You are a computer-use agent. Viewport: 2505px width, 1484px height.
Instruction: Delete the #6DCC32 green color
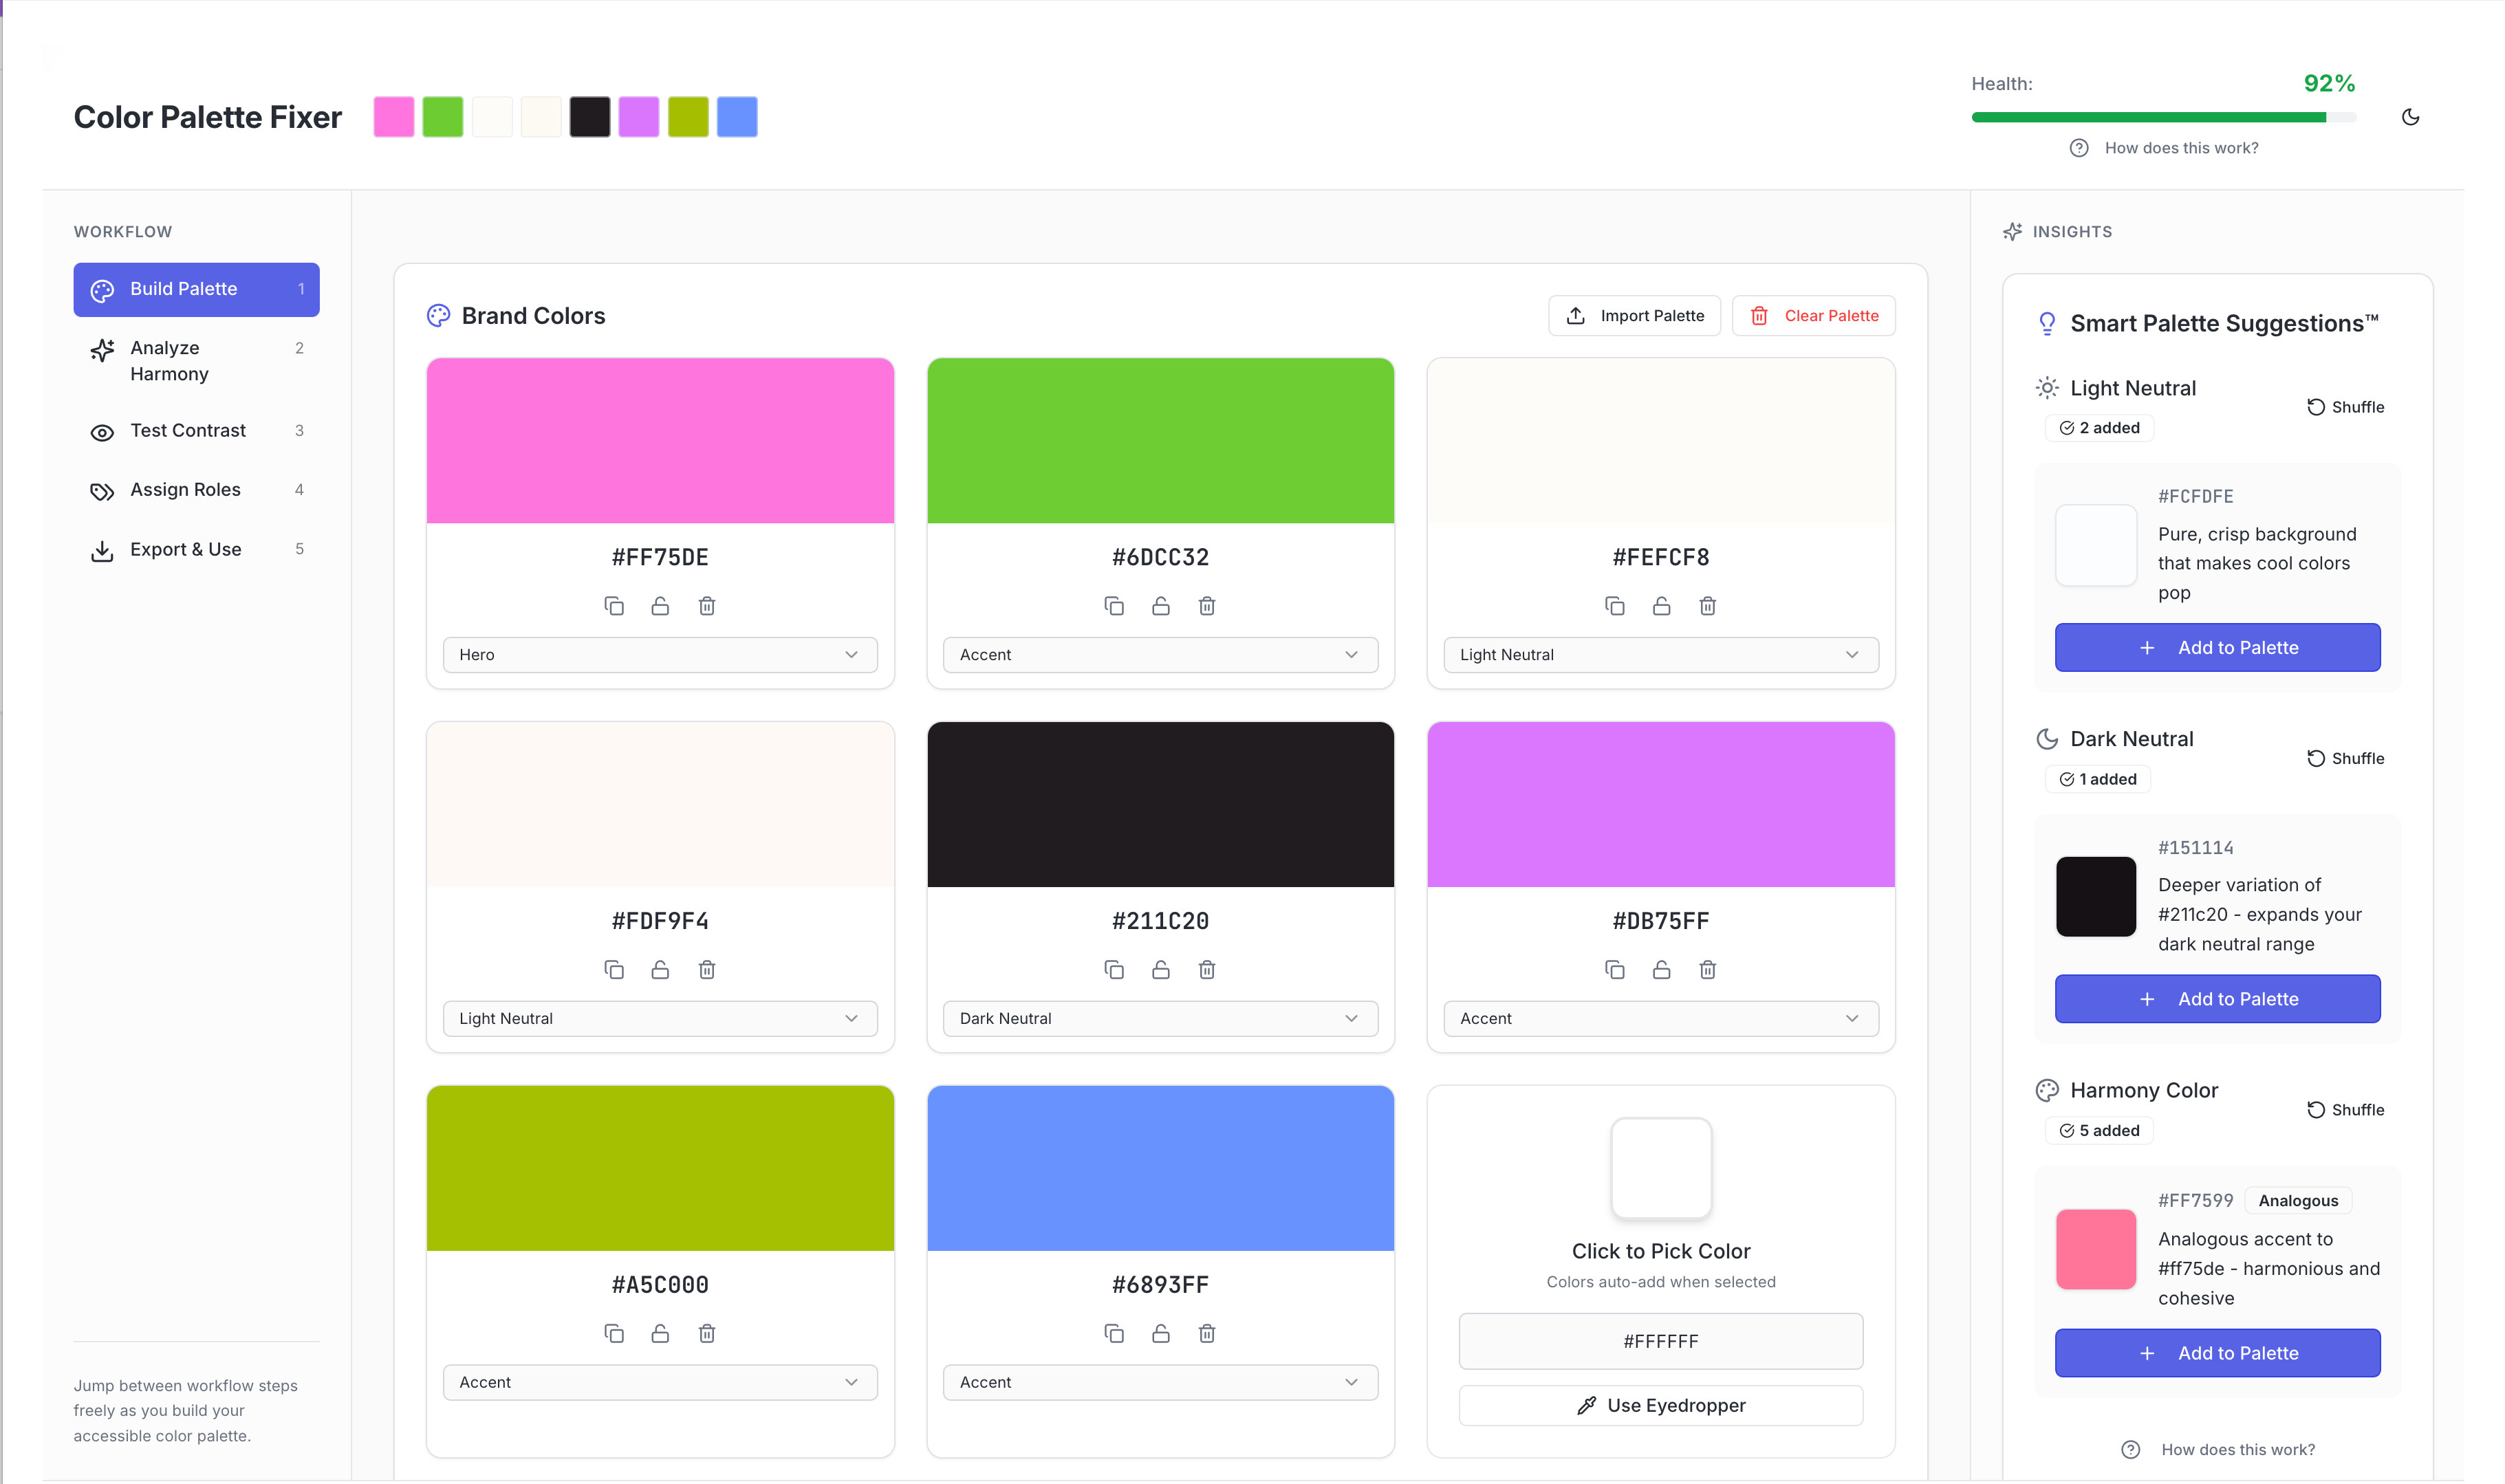tap(1207, 606)
